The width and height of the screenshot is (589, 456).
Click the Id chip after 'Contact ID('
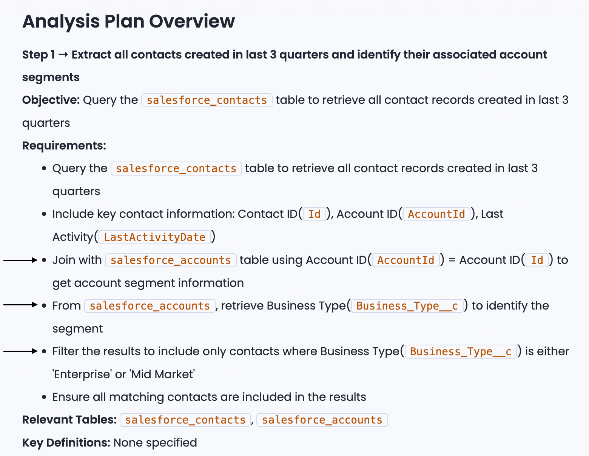(314, 214)
